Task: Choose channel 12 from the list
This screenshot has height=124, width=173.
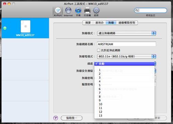Action: coord(125,112)
